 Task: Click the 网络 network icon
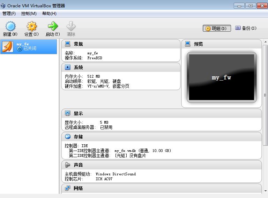click(x=67, y=188)
